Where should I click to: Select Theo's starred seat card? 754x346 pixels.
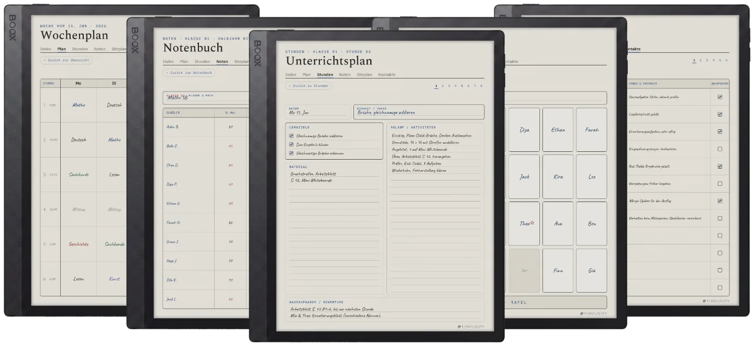pos(524,224)
